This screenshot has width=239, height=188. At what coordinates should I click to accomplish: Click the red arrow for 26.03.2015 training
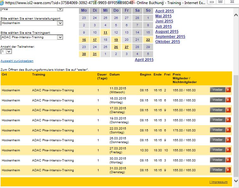228,140
